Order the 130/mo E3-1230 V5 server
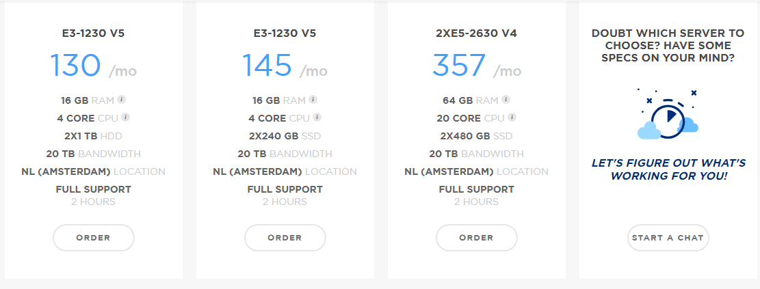Image resolution: width=760 pixels, height=289 pixels. tap(94, 238)
